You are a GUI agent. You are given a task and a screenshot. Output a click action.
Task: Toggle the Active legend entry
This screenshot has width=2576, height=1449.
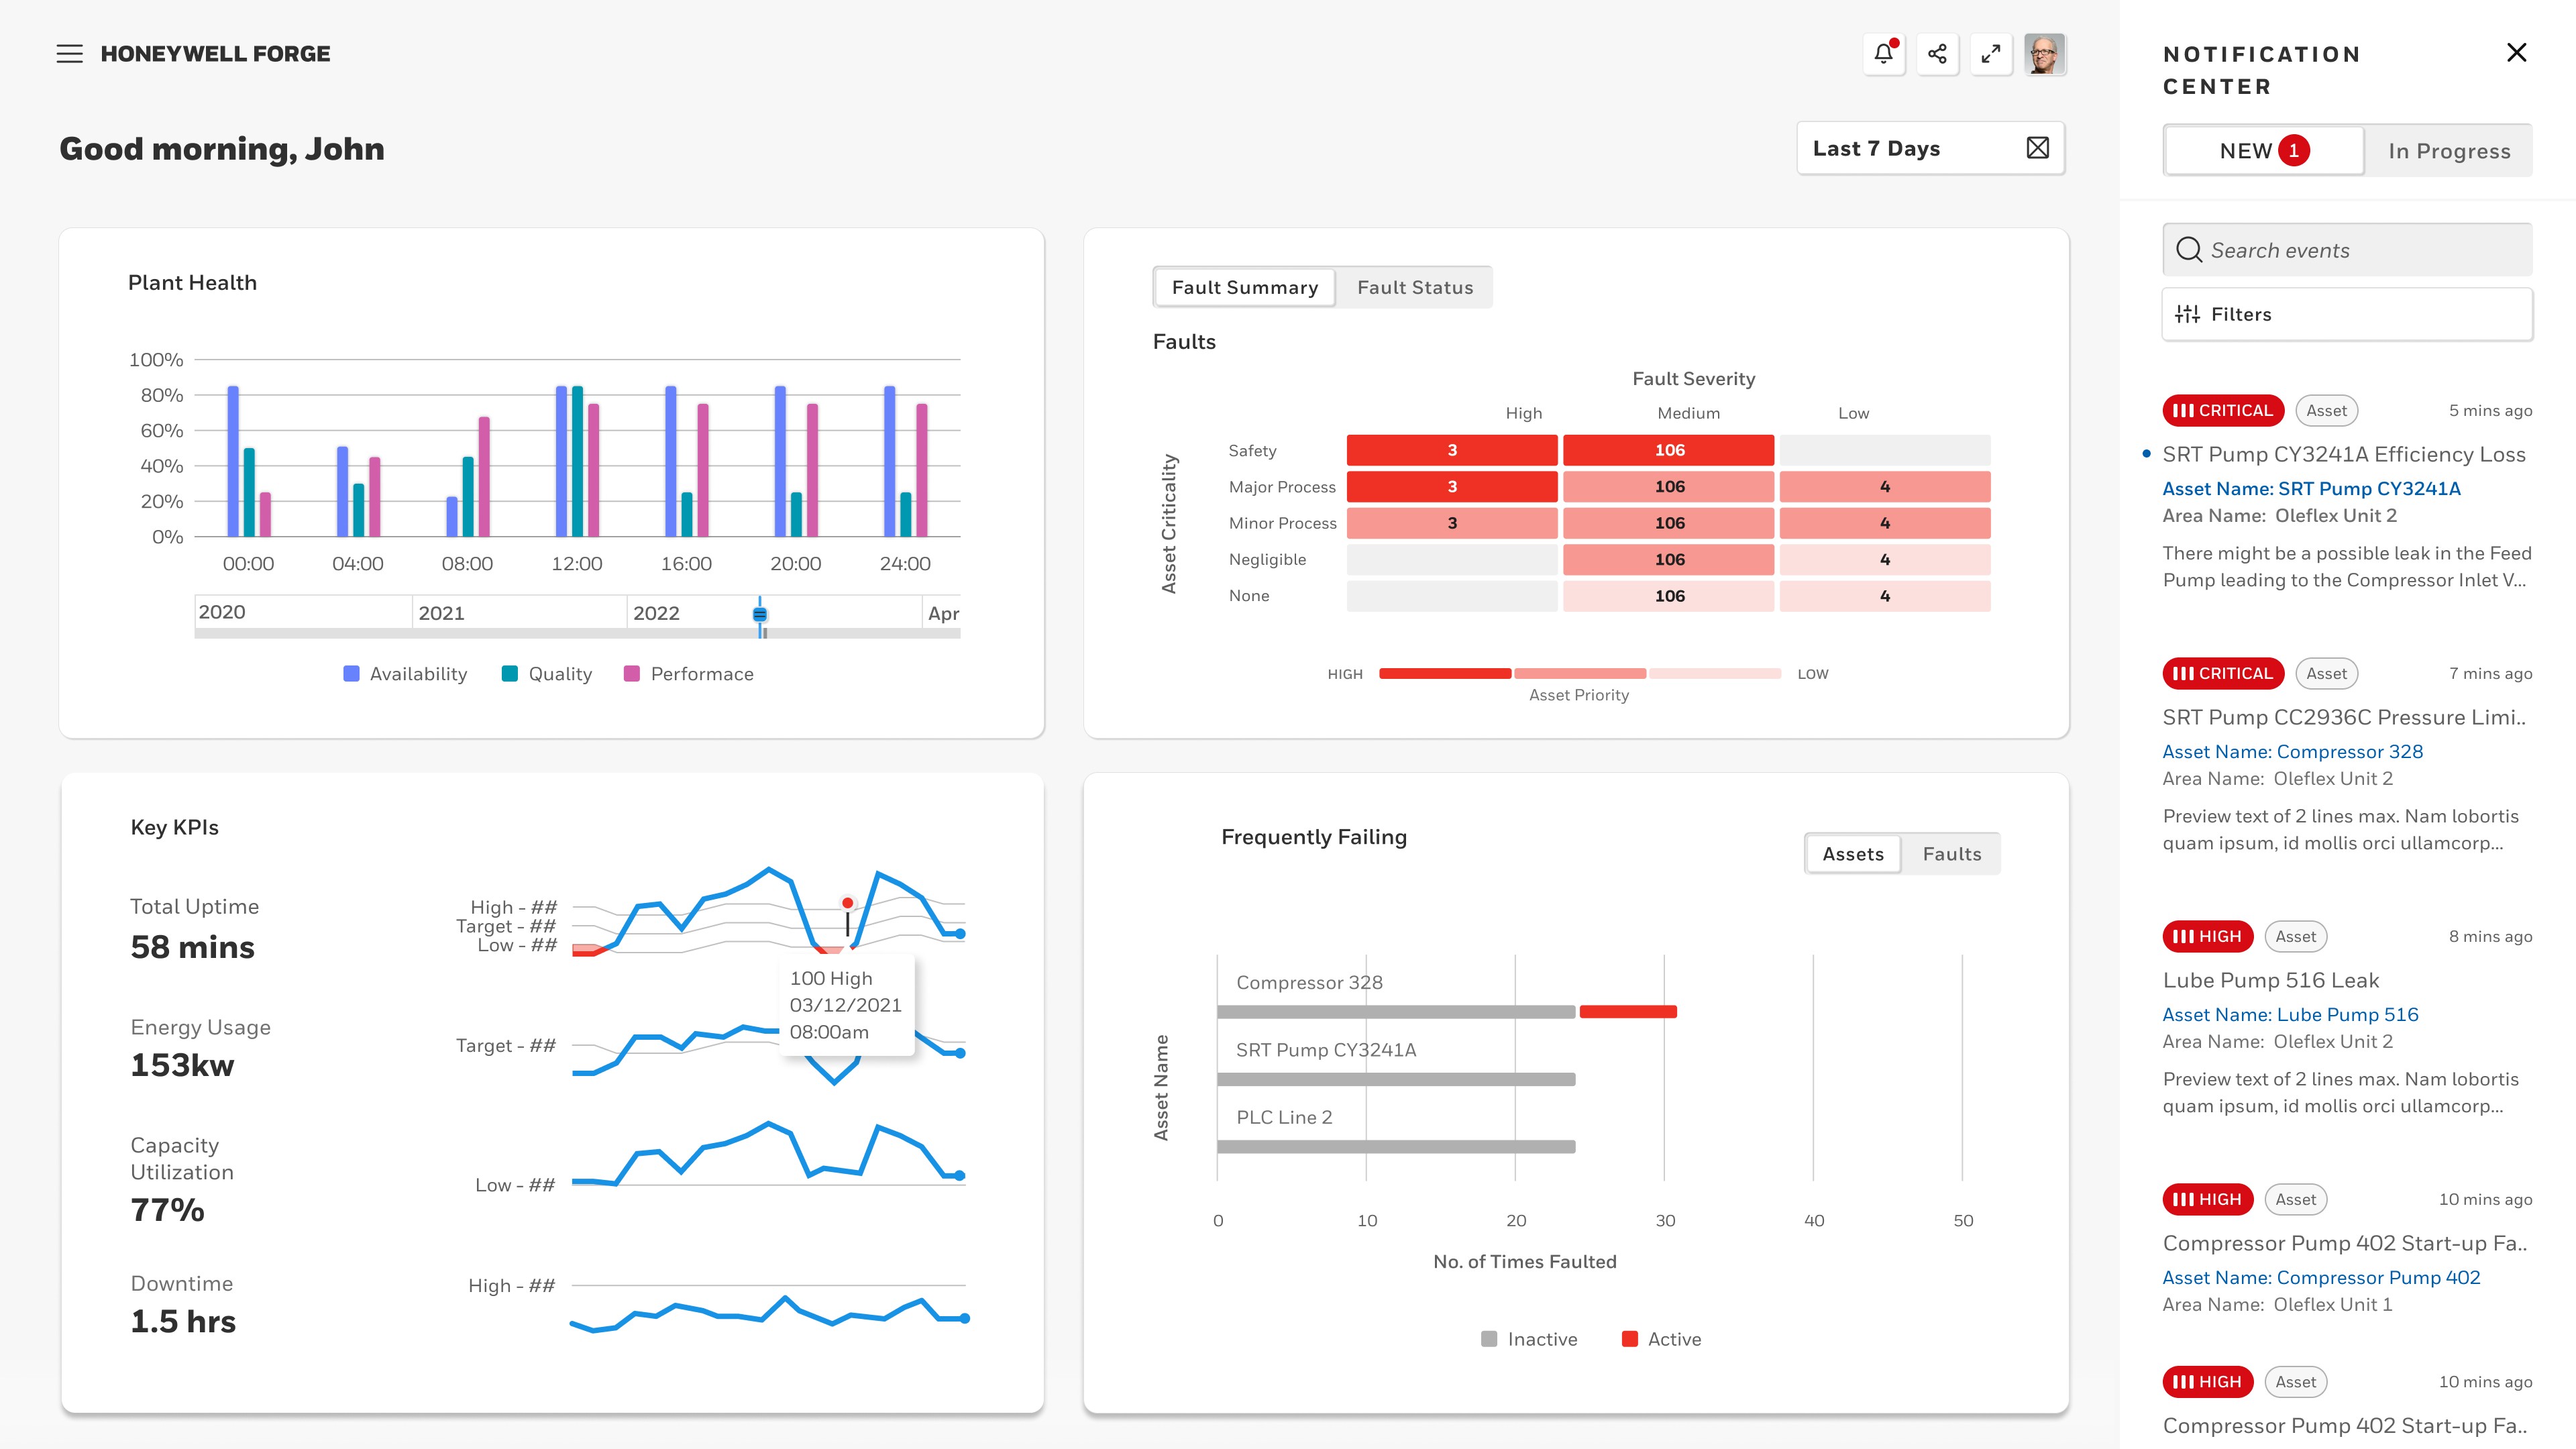coord(1660,1339)
